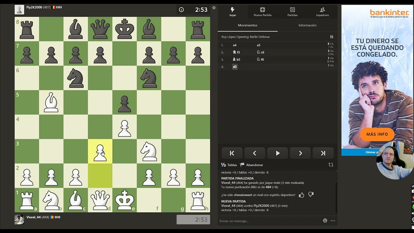The width and height of the screenshot is (414, 233).
Task: Open the Nueva Partida tab
Action: tap(262, 12)
